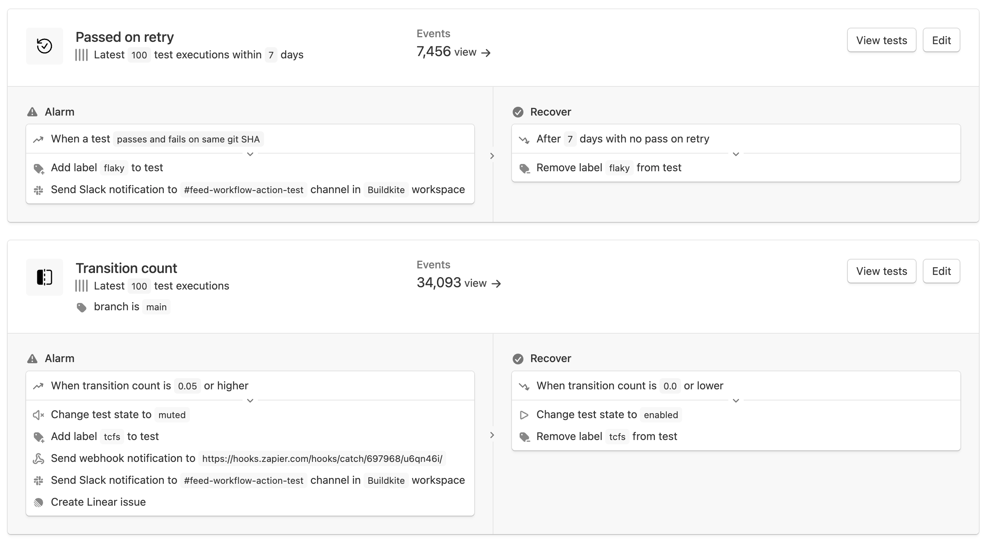Click the Recover checkmark icon

pos(518,112)
